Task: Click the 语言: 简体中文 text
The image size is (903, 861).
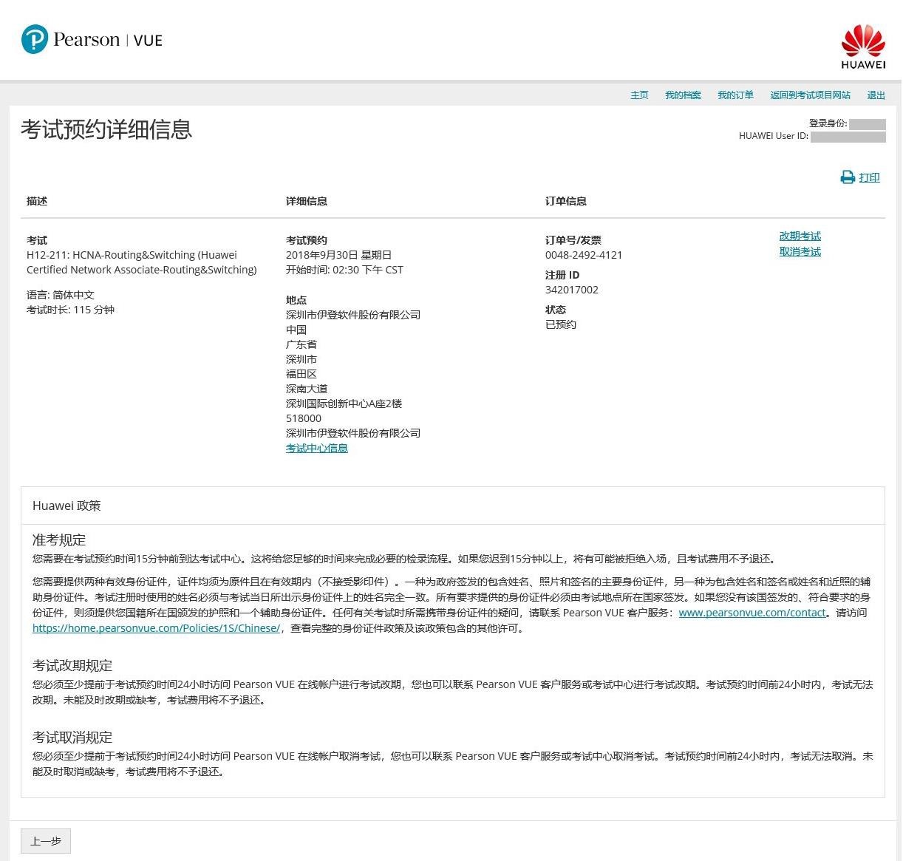Action: (61, 295)
